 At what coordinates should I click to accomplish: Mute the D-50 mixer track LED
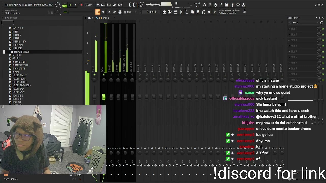104,75
